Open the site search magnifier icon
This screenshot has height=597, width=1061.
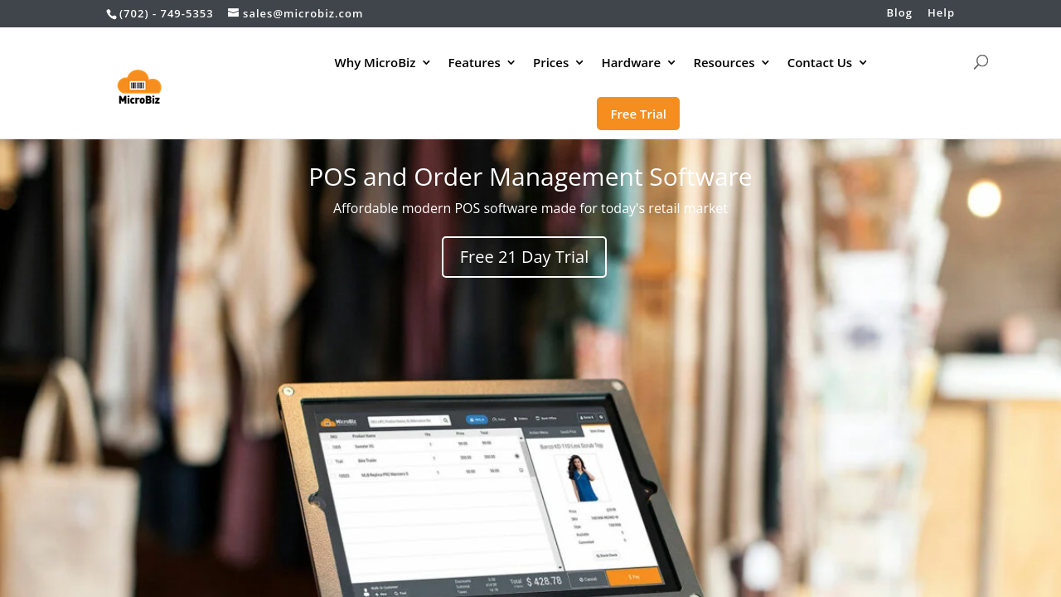(981, 62)
